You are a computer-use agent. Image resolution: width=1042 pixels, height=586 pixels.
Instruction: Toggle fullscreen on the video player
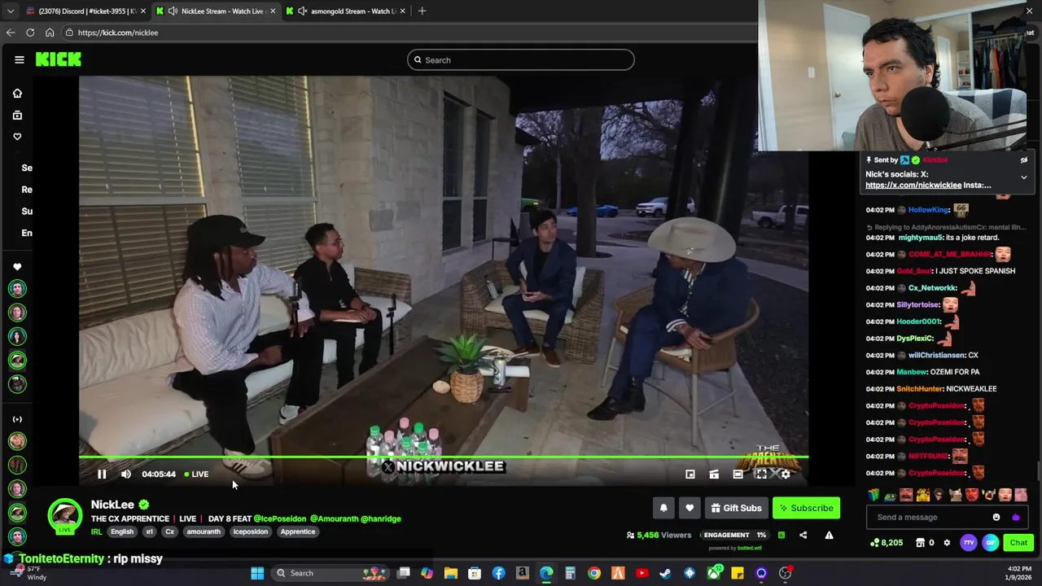761,474
